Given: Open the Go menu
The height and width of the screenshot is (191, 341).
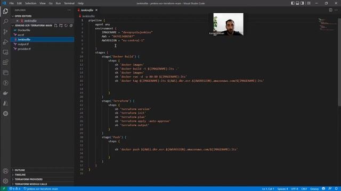Looking at the screenshot, I should pos(51,3).
